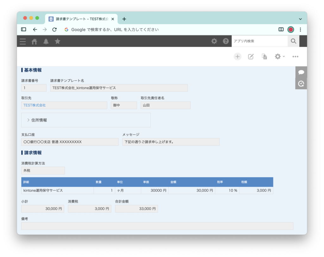Open the comments speech bubble panel
This screenshot has width=324, height=257.
click(x=301, y=72)
